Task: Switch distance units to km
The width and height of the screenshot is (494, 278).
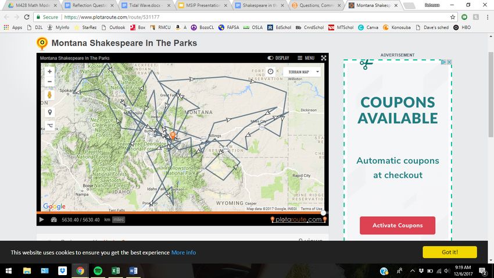Action: coord(107,220)
